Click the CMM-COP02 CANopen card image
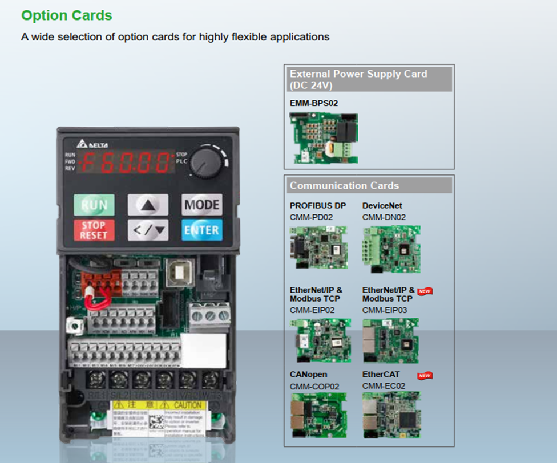This screenshot has width=557, height=463. click(x=318, y=415)
